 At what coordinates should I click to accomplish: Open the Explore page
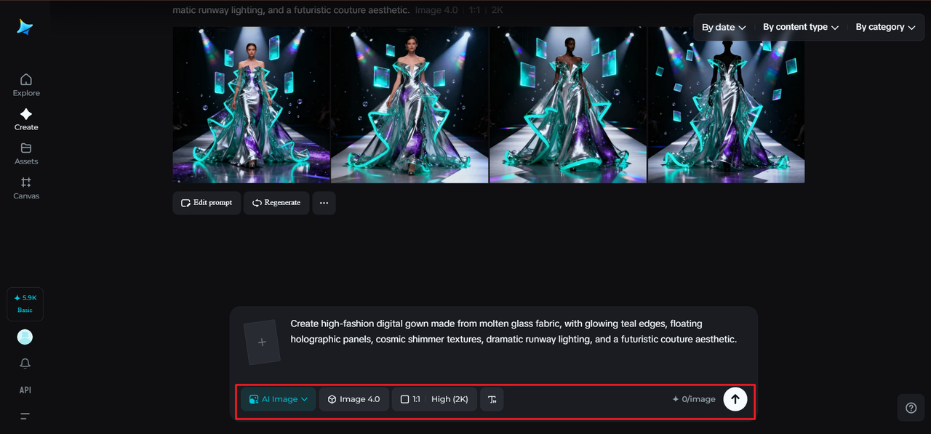click(26, 84)
